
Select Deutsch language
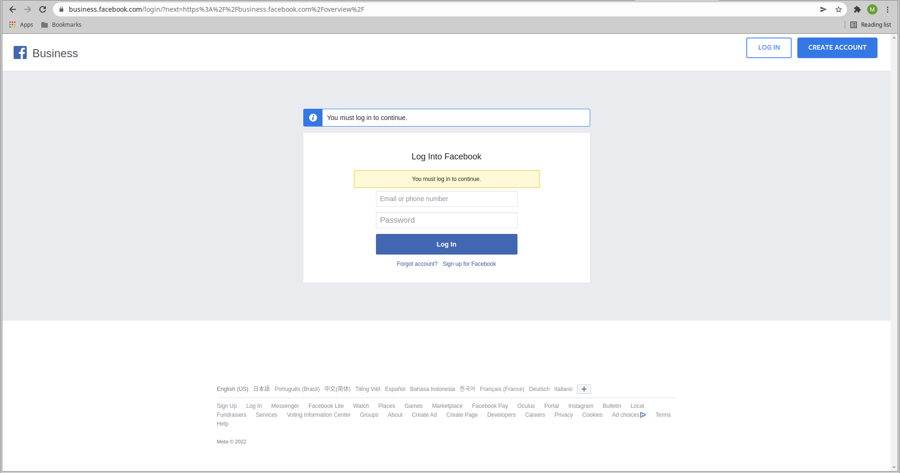[539, 389]
